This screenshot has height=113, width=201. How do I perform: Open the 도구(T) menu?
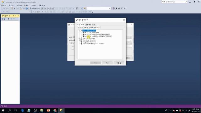click(x=26, y=5)
